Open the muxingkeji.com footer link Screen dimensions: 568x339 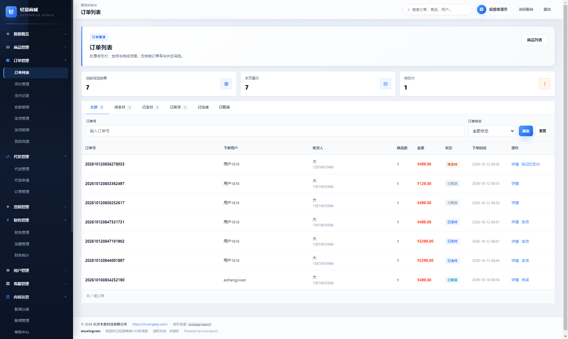tap(150, 324)
